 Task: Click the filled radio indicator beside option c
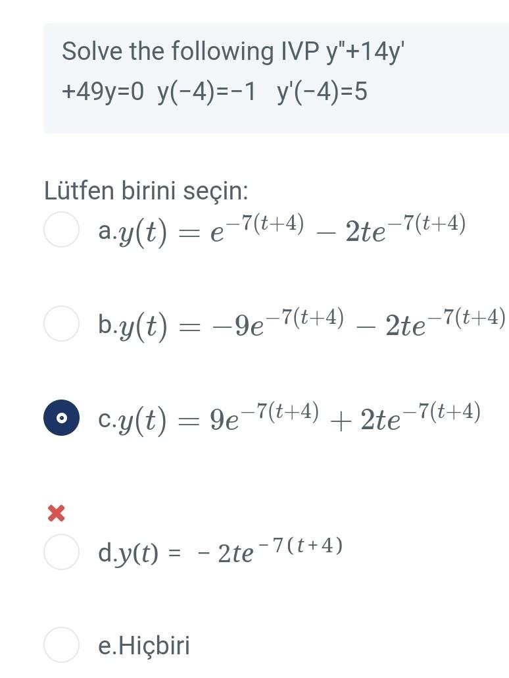pyautogui.click(x=62, y=417)
